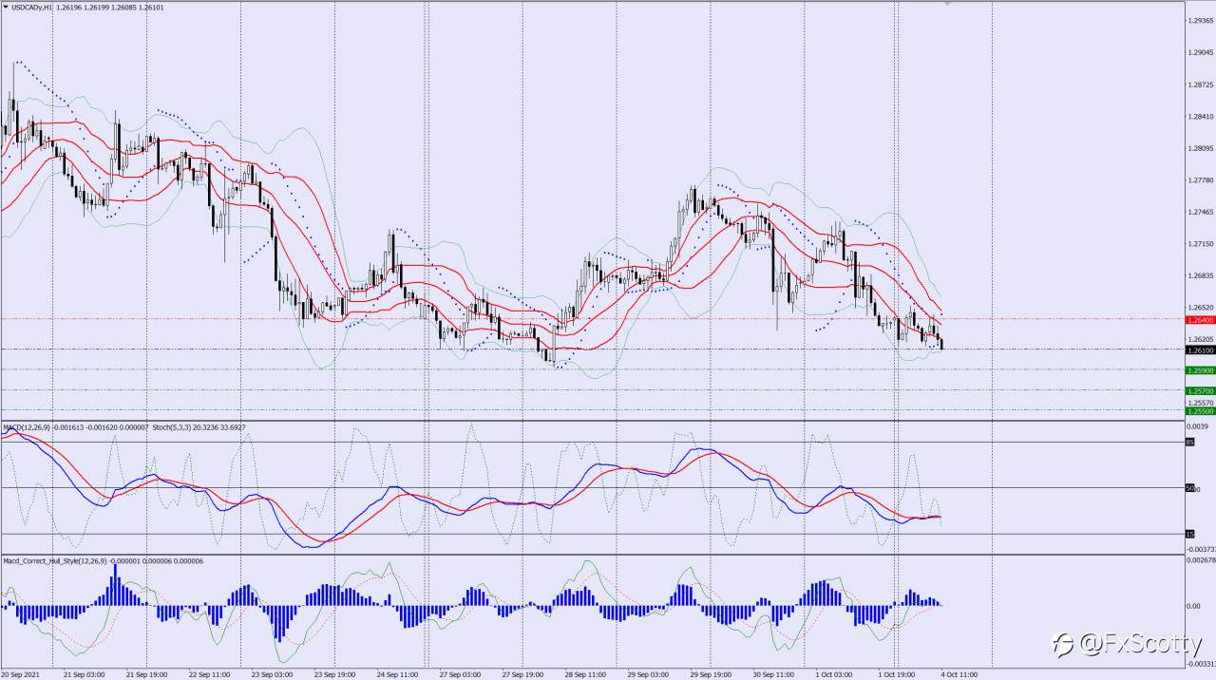
Task: Click the 1.27465 price axis label
Action: [1201, 212]
